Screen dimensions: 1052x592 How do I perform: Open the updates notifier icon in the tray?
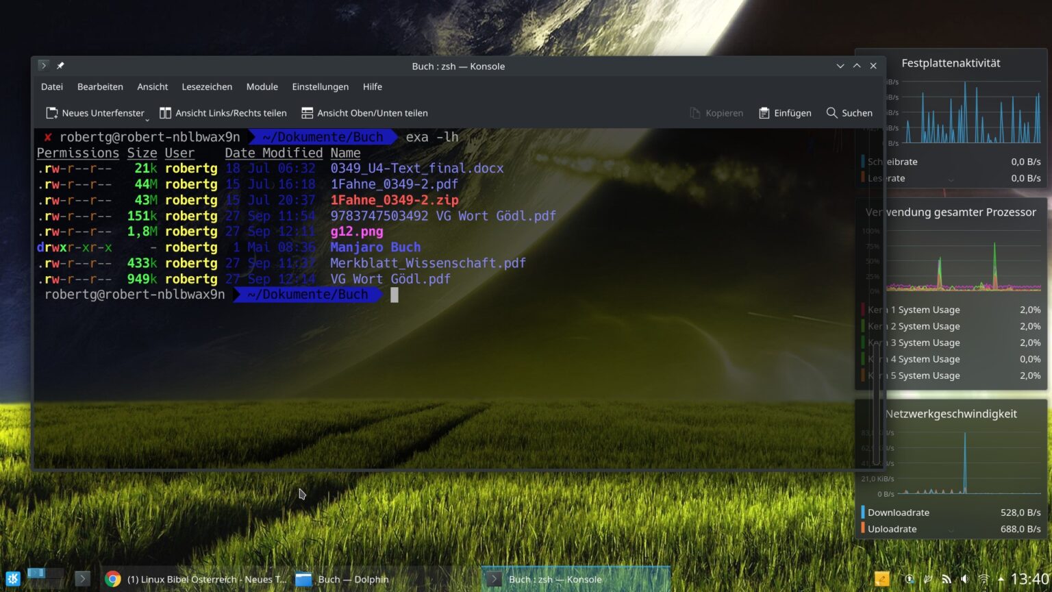pyautogui.click(x=910, y=579)
